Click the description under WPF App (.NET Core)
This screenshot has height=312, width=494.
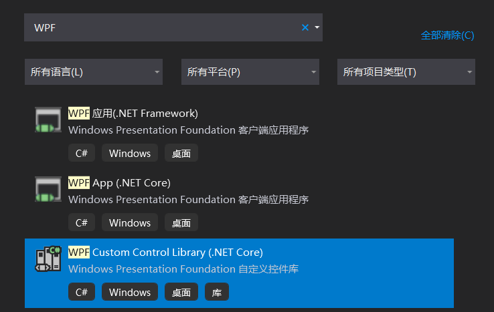(x=188, y=199)
